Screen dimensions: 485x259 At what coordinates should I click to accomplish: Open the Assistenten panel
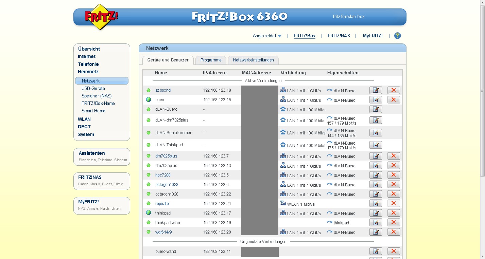tap(102, 156)
